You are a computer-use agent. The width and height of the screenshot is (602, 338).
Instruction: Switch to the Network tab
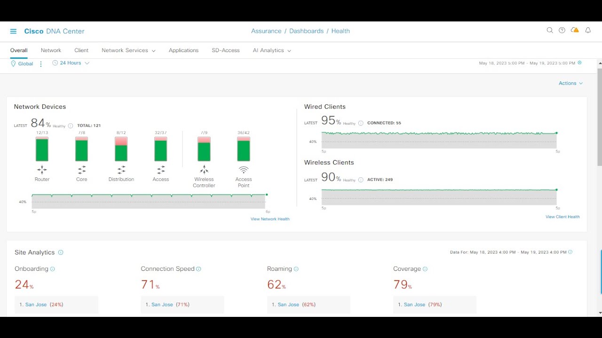coord(51,50)
